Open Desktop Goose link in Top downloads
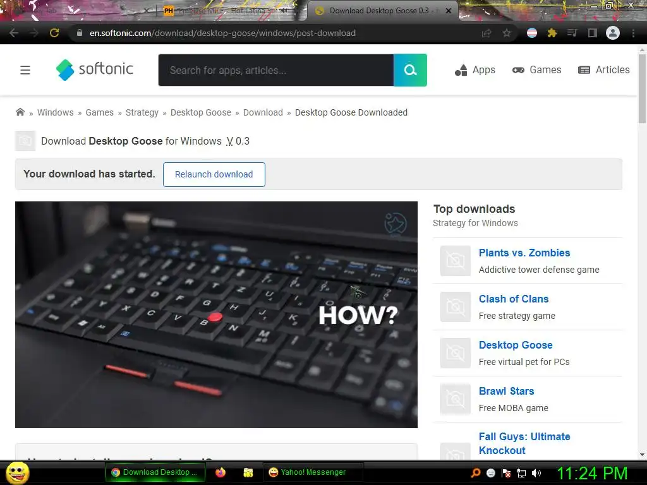647x485 pixels. [516, 345]
